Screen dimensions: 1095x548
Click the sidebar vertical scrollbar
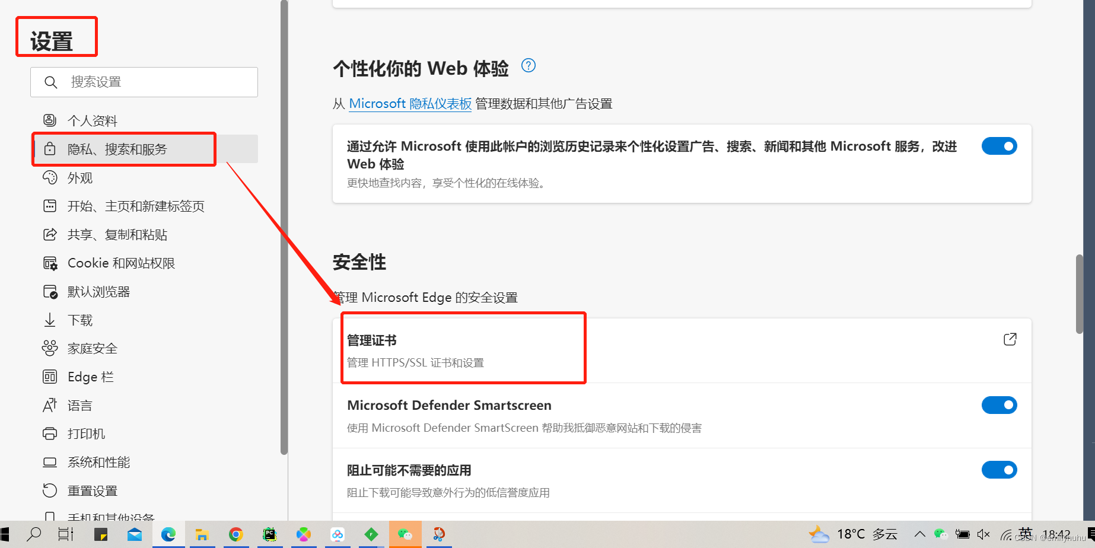point(284,227)
